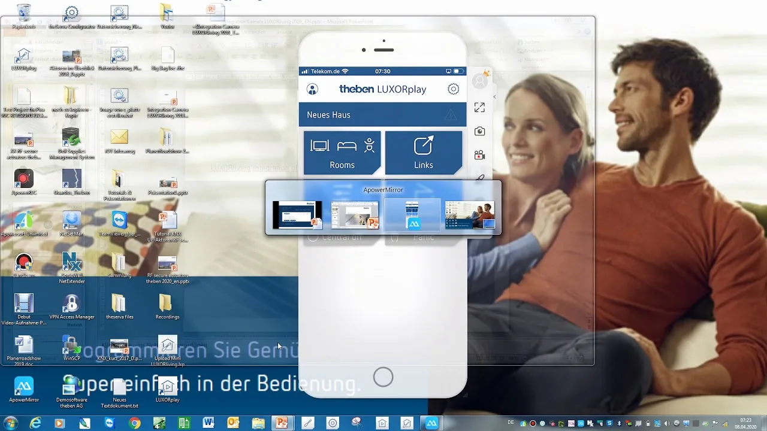Screen dimensions: 767x431
Task: Open the ApowerREC desktop shortcut
Action: click(24, 182)
